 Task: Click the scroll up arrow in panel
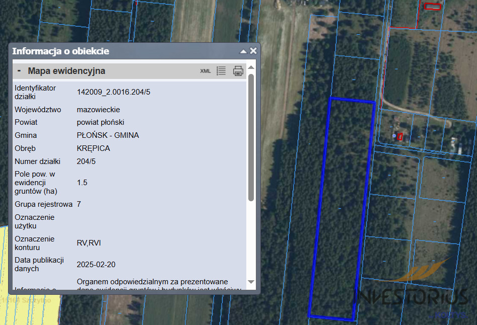coord(251,67)
